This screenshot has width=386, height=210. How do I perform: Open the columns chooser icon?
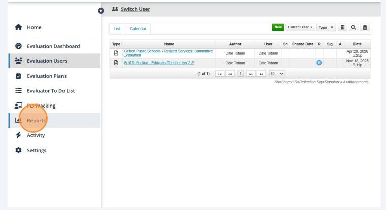click(x=342, y=27)
